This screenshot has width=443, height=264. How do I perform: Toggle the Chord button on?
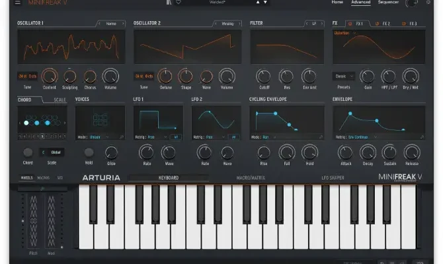(x=28, y=152)
